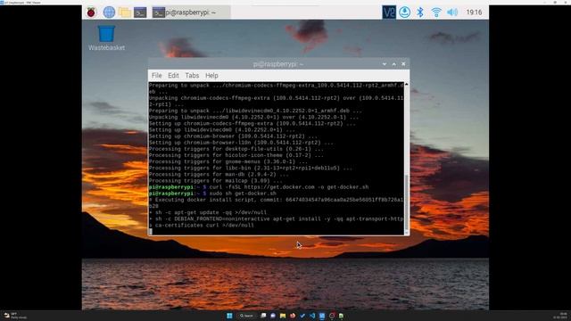The height and width of the screenshot is (321, 571).
Task: Click the 19:16 panel clock
Action: click(474, 12)
